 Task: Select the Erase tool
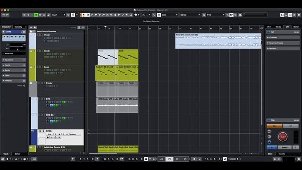pos(95,15)
